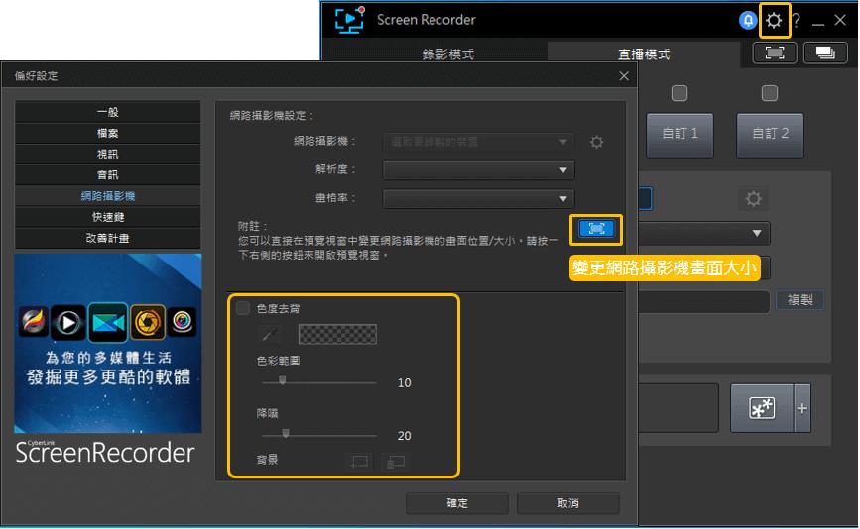The width and height of the screenshot is (860, 529).
Task: Click the overlay sparkle effects button
Action: tap(762, 408)
